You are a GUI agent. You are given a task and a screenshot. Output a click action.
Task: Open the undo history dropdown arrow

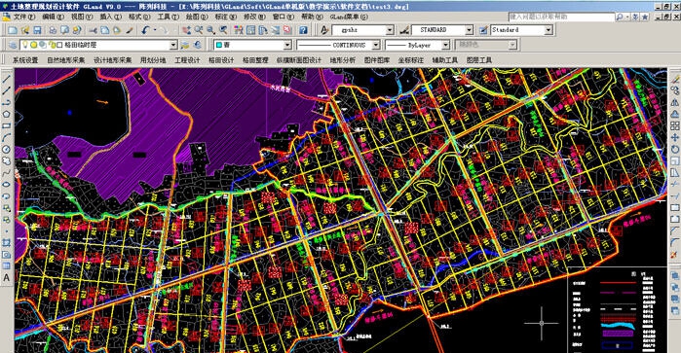point(155,30)
